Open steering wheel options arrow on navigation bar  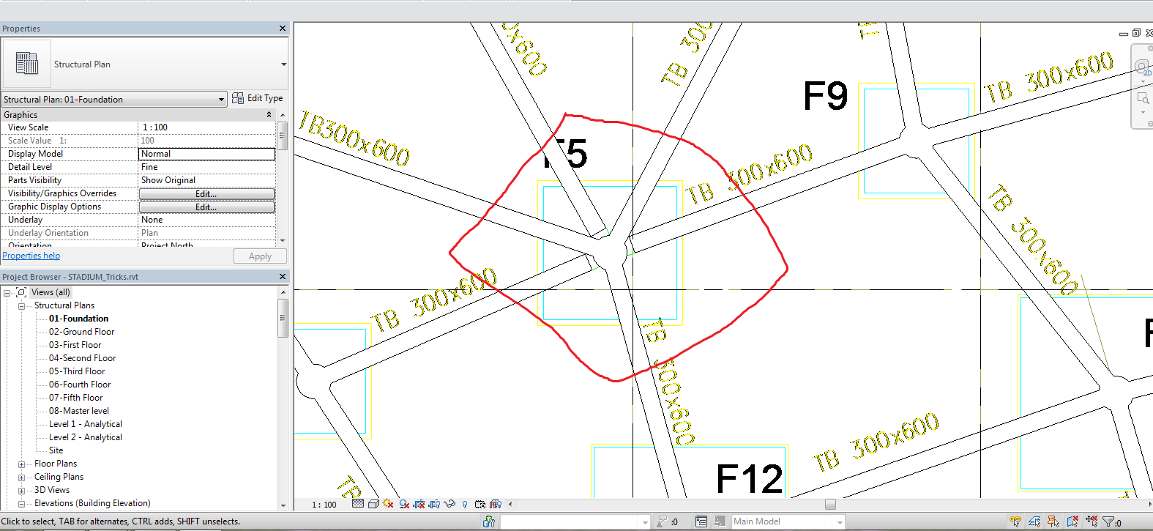tap(1143, 81)
